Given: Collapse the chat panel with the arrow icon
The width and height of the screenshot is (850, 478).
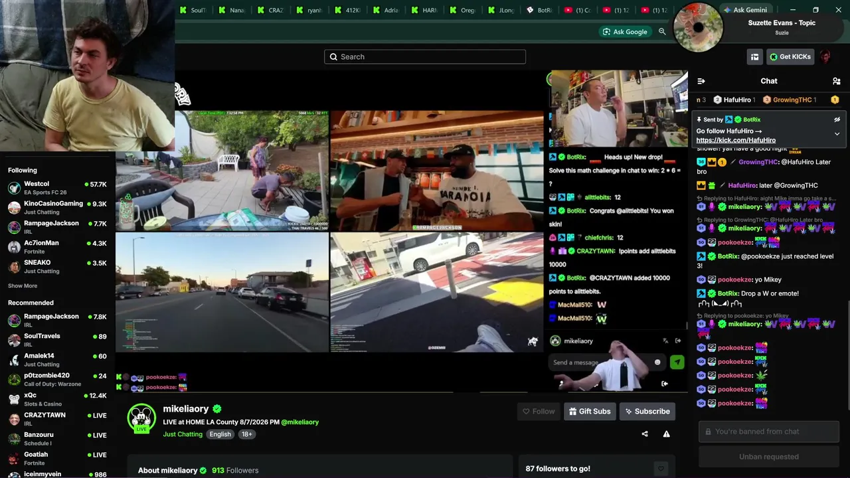Looking at the screenshot, I should pos(701,81).
